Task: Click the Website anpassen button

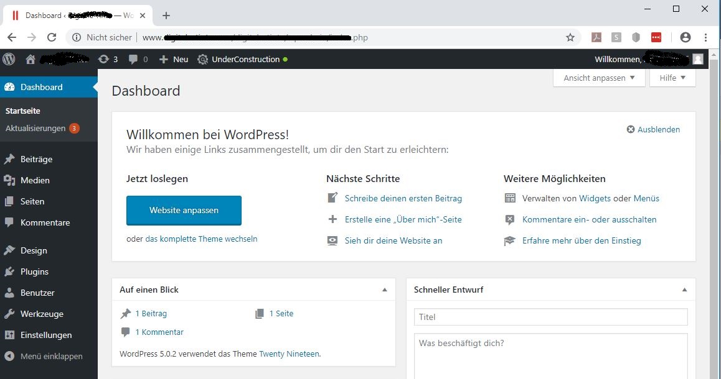Action: pos(184,210)
